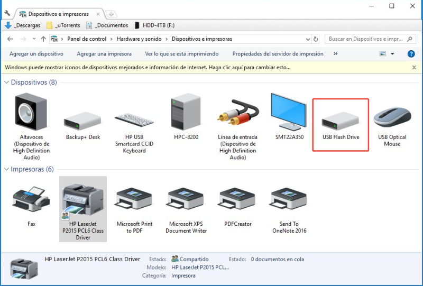Image resolution: width=423 pixels, height=286 pixels.
Task: Select the USB Optical Mouse icon
Action: pos(392,117)
